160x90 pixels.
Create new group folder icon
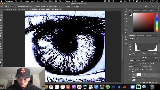(x=150, y=82)
